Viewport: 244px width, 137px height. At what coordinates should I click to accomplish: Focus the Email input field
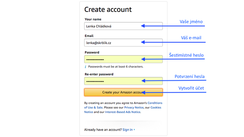[x=124, y=43]
